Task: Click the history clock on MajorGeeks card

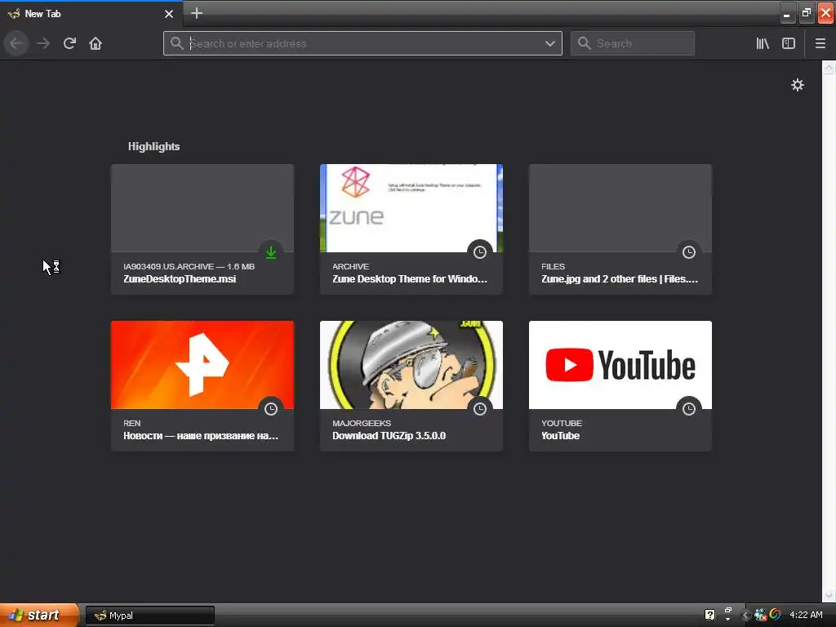Action: click(x=480, y=409)
